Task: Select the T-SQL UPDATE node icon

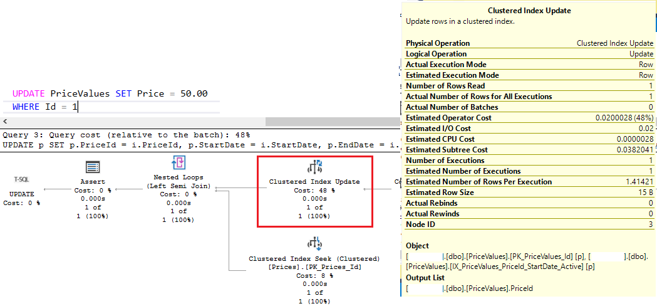Action: 22,179
